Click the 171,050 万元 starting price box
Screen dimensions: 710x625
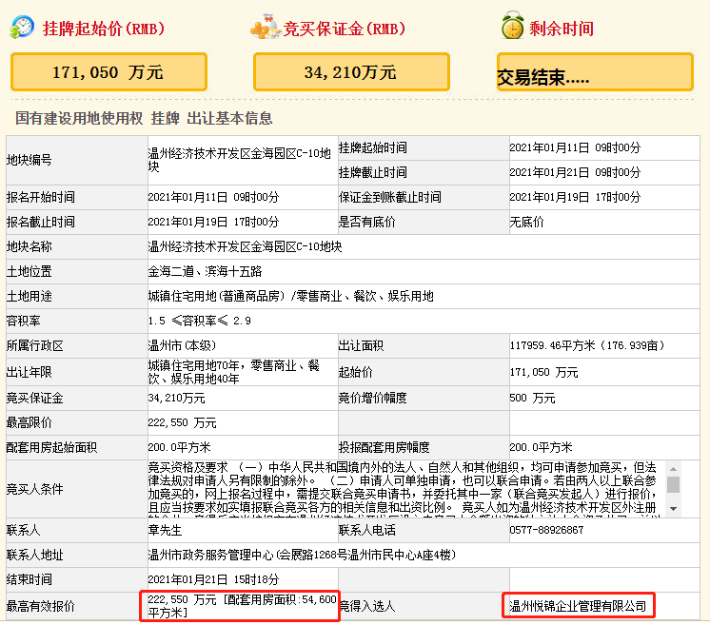pos(108,72)
